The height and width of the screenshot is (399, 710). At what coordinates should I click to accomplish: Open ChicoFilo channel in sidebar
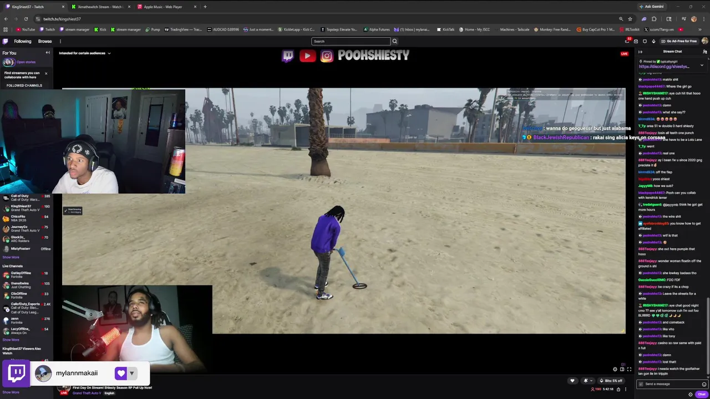click(27, 218)
